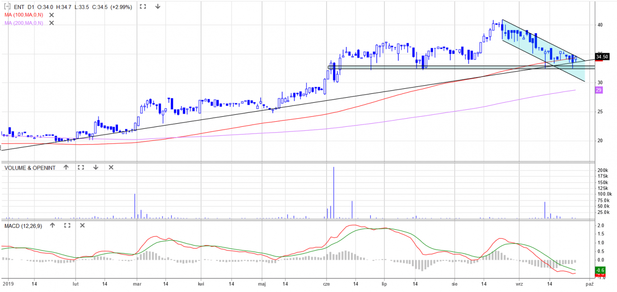Click the wrz month label

(519, 284)
